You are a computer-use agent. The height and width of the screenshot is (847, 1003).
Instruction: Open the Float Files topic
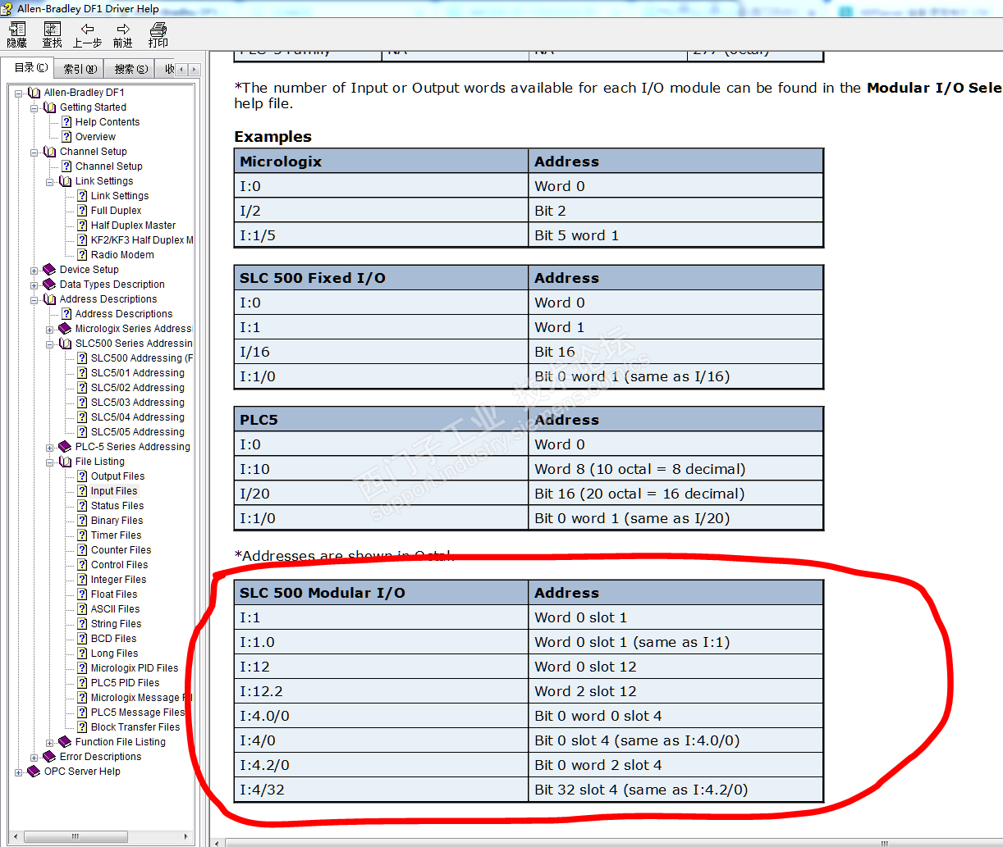pyautogui.click(x=114, y=594)
